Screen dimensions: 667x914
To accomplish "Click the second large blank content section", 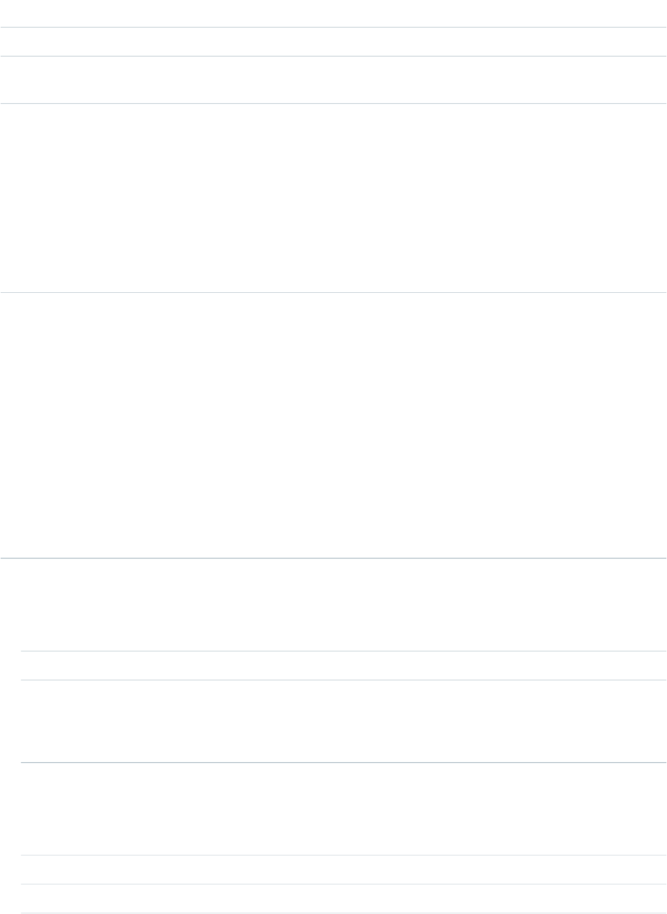I will coord(333,426).
